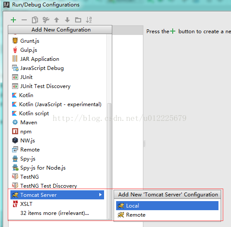Select TestNG Test Discovery entry
The width and height of the screenshot is (231, 227).
[57, 186]
